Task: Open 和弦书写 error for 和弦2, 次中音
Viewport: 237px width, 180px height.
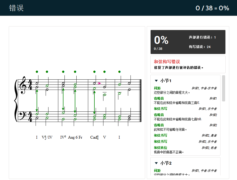Action: tap(160, 142)
